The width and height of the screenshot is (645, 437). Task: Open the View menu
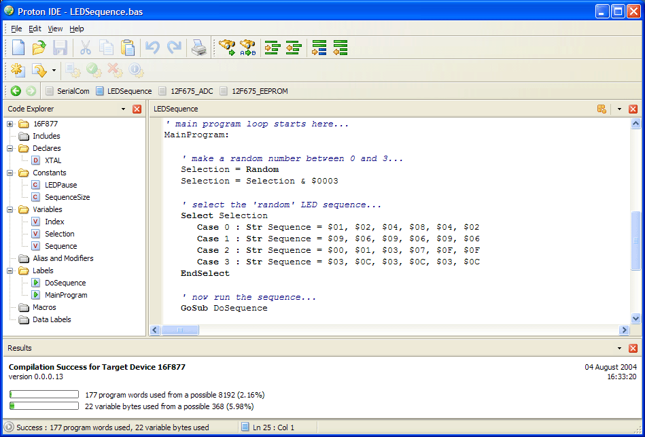pos(54,29)
